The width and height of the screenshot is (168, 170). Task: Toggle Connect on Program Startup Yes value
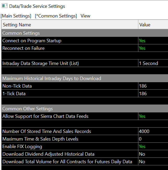tap(153, 41)
